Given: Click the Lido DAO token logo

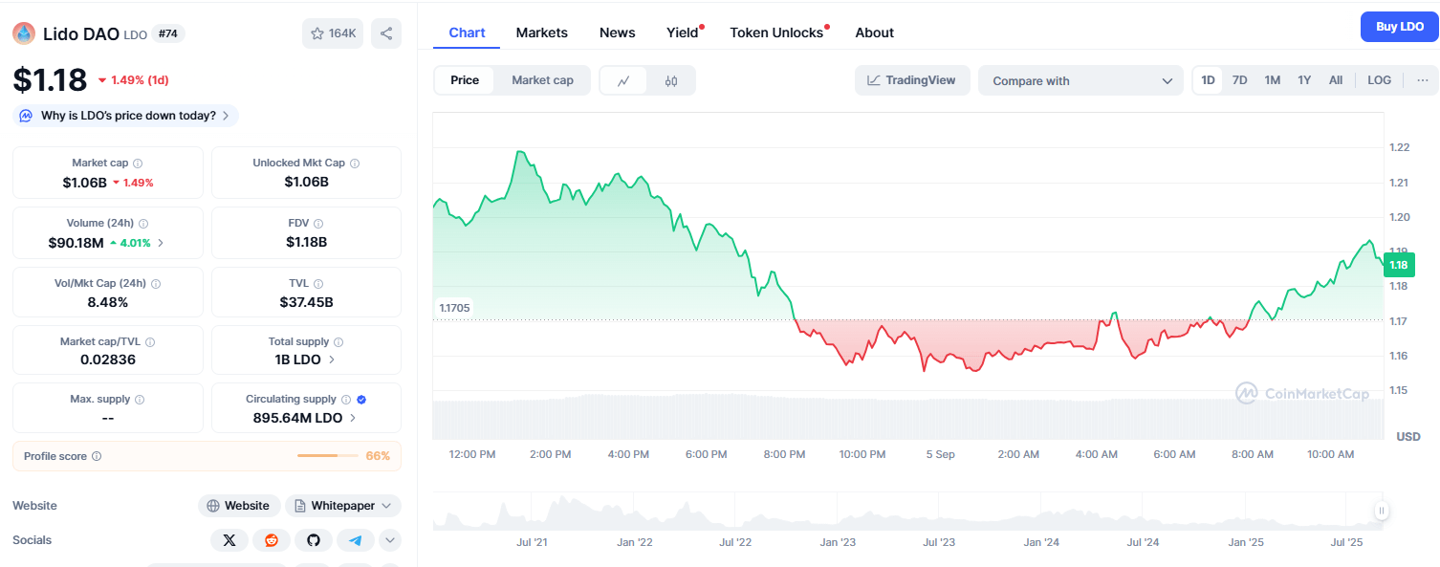Looking at the screenshot, I should (23, 33).
